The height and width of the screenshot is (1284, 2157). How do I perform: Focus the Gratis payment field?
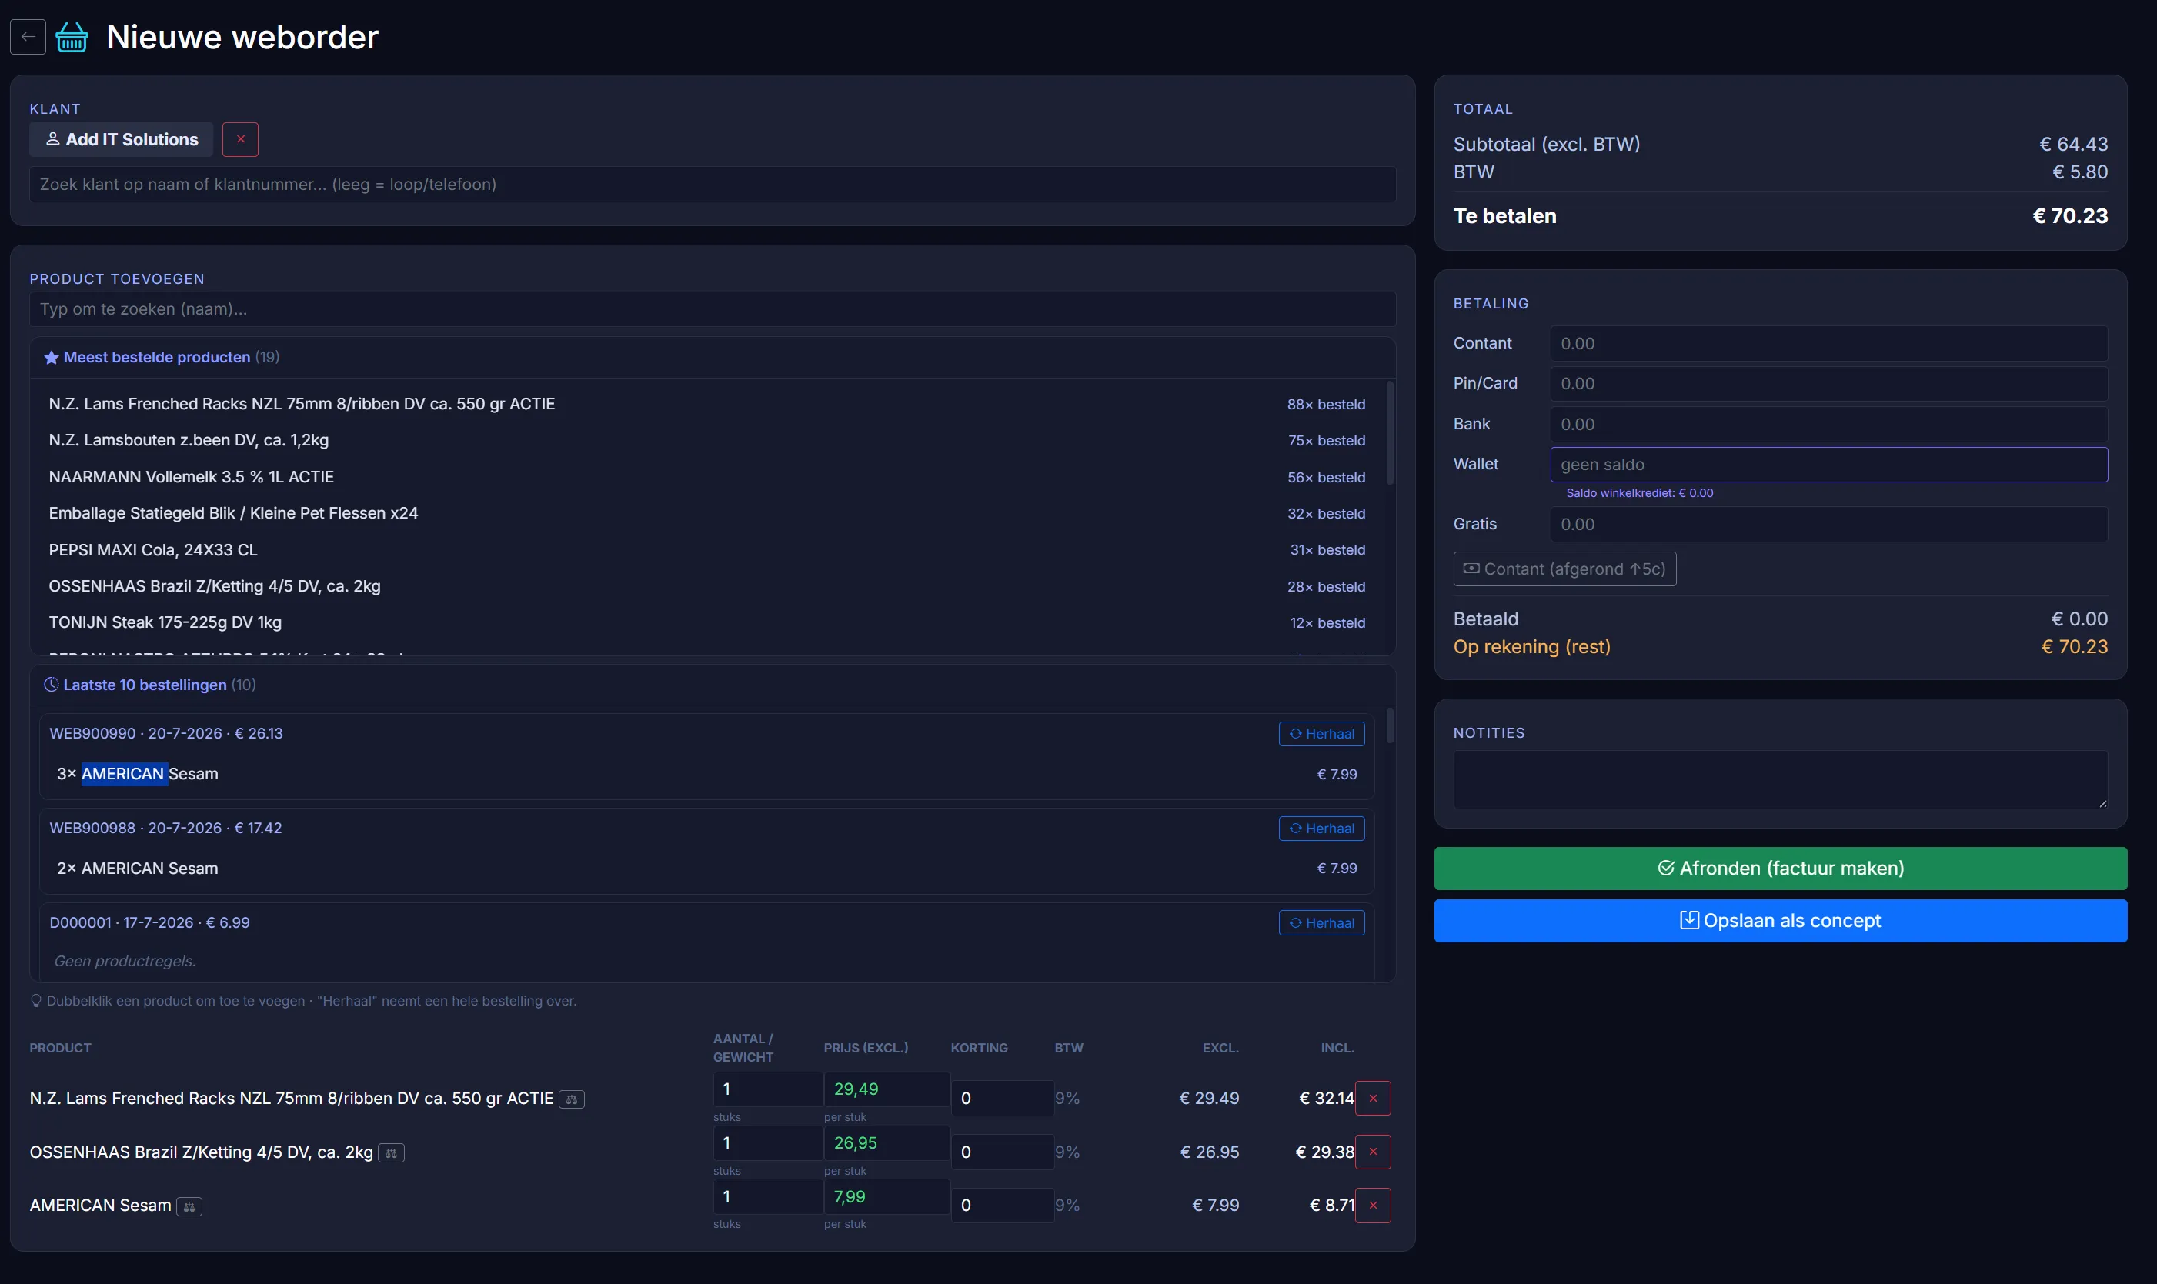[1829, 525]
